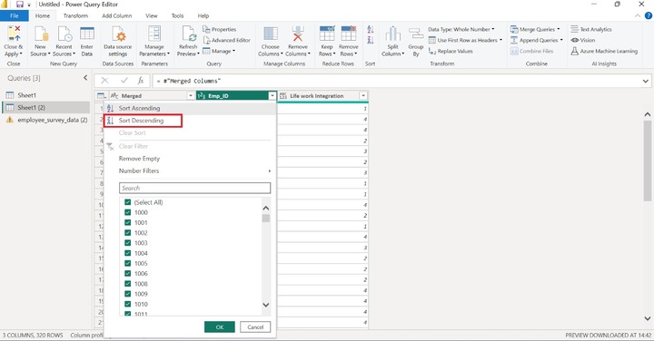Uncheck the 1005 value checkbox
The image size is (654, 341).
[x=128, y=263]
